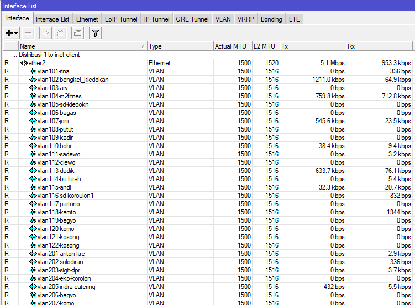Click the Disable cross button
Viewport: 415px width, 305px height.
[x=60, y=33]
